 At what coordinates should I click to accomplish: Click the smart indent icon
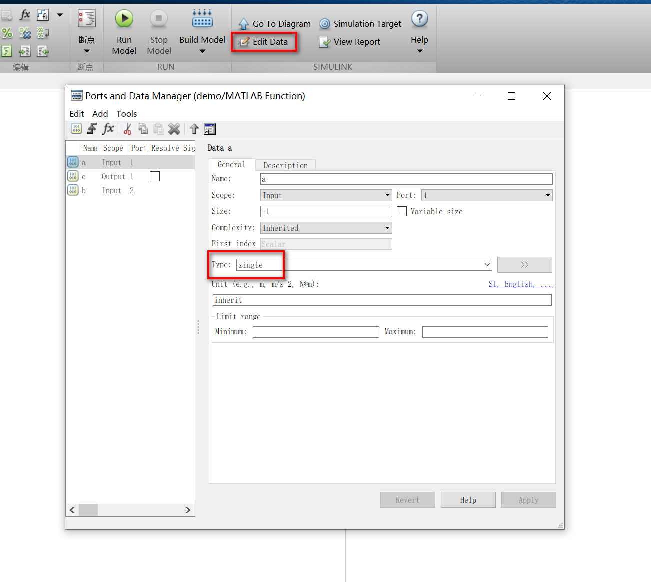click(7, 51)
